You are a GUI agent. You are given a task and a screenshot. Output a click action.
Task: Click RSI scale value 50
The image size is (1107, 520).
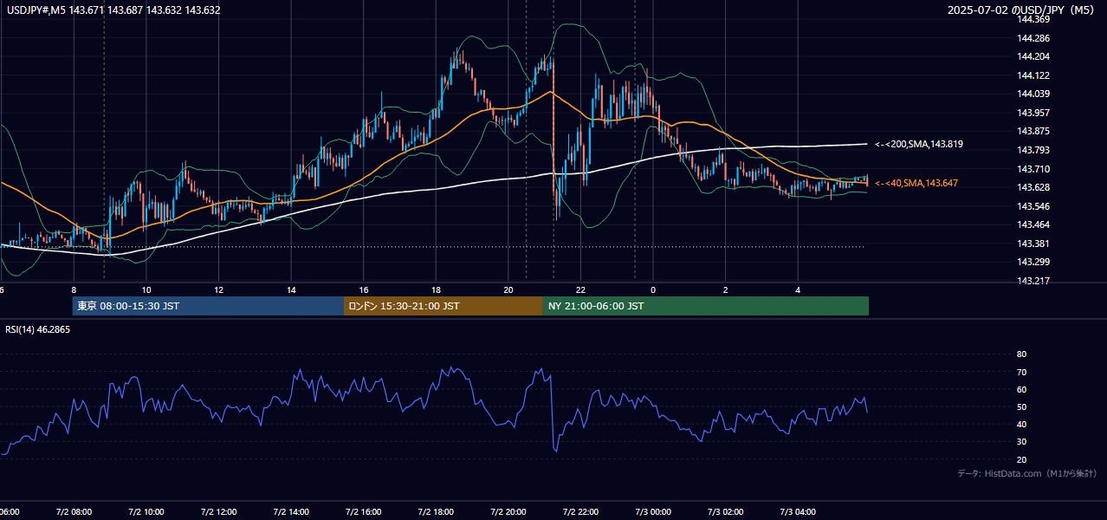(1021, 406)
